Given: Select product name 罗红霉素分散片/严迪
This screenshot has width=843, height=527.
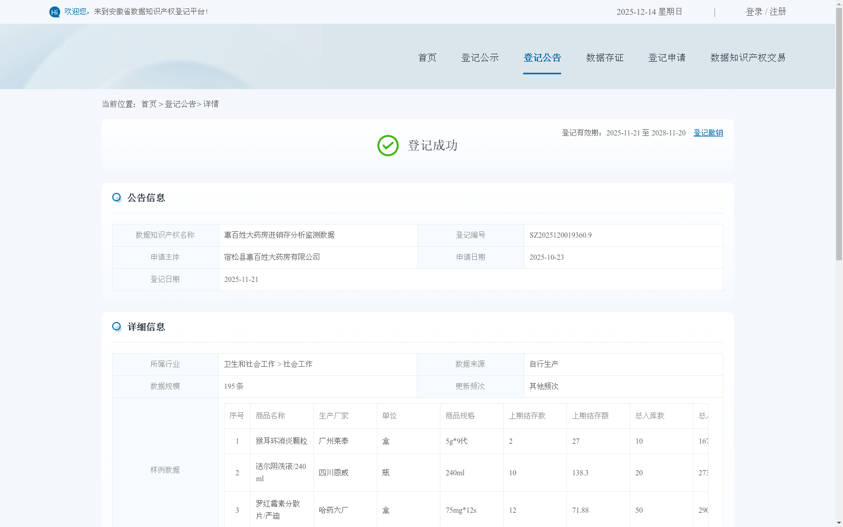Looking at the screenshot, I should click(x=278, y=510).
